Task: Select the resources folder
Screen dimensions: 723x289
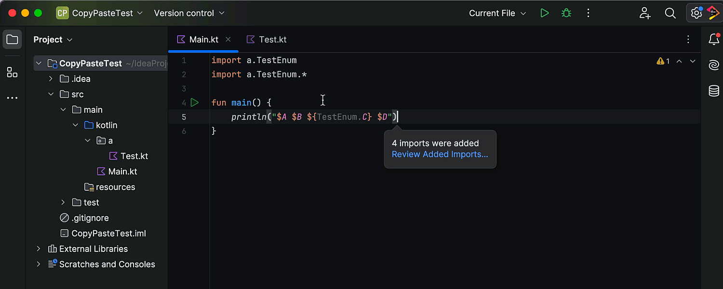Action: [110, 187]
